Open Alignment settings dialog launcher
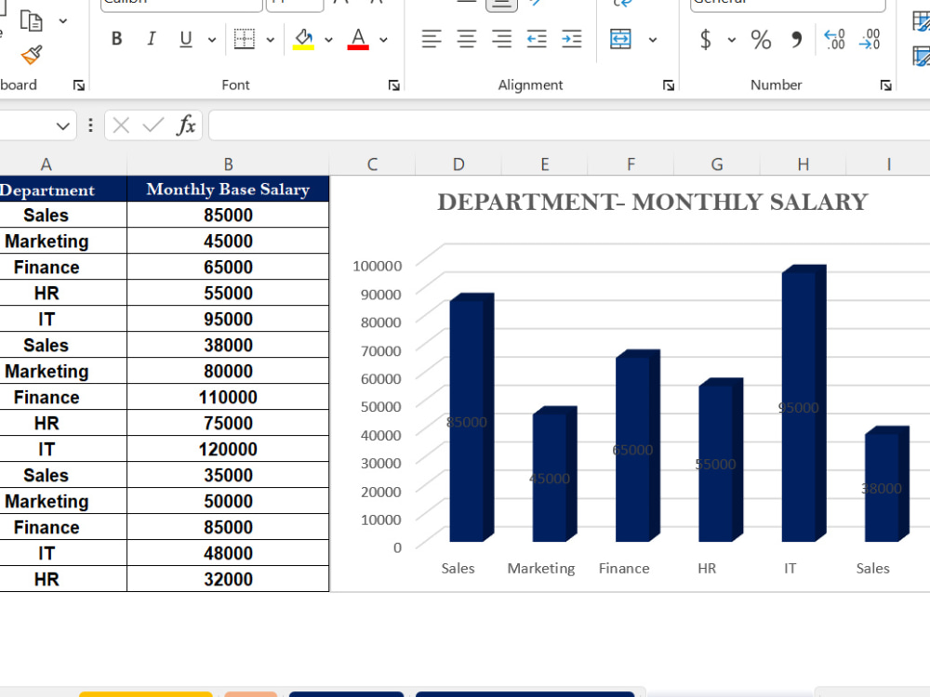The height and width of the screenshot is (697, 930). click(669, 85)
